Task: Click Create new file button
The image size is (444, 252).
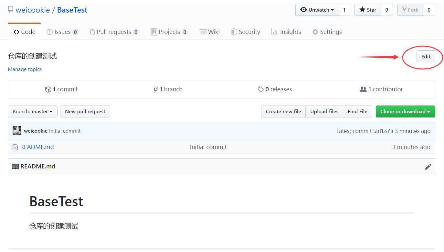Action: pos(283,111)
